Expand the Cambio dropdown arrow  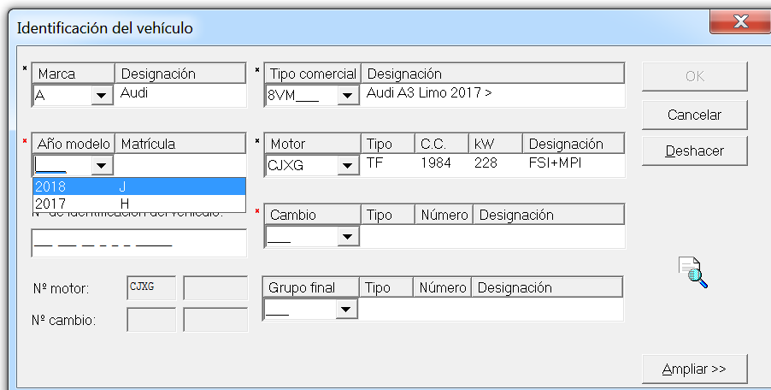pyautogui.click(x=348, y=237)
